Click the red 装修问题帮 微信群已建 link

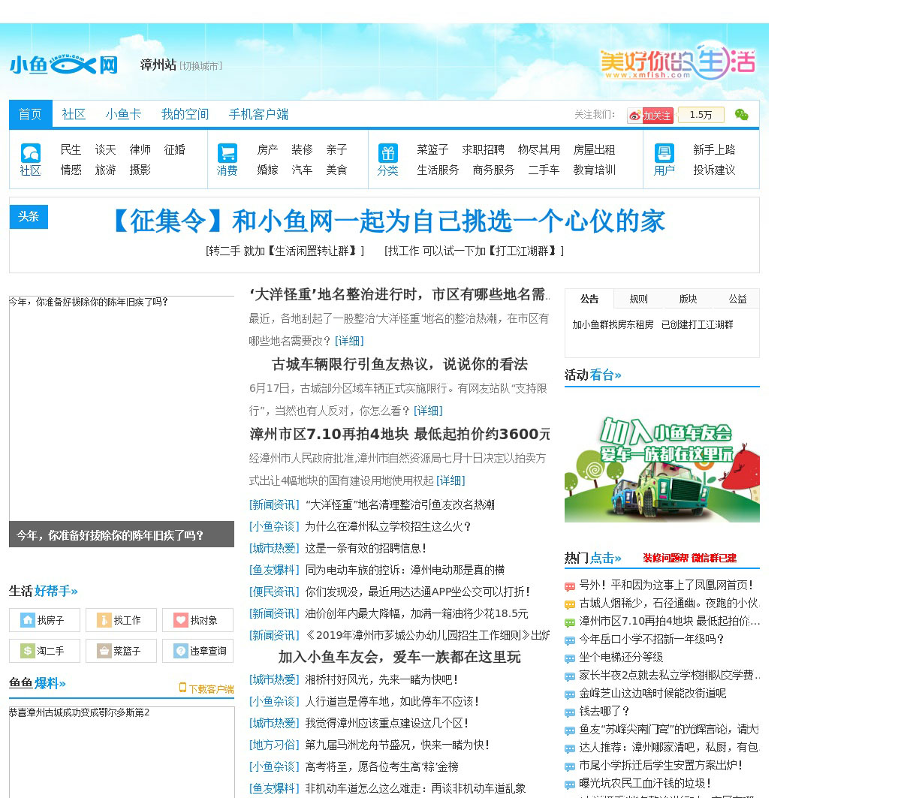click(689, 558)
